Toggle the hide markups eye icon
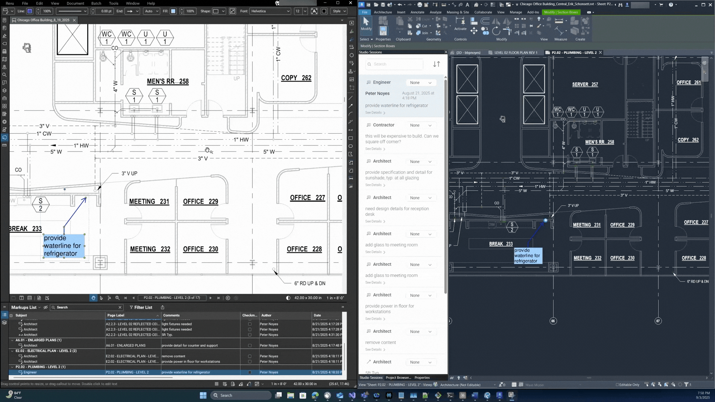The height and width of the screenshot is (402, 715). [45, 307]
